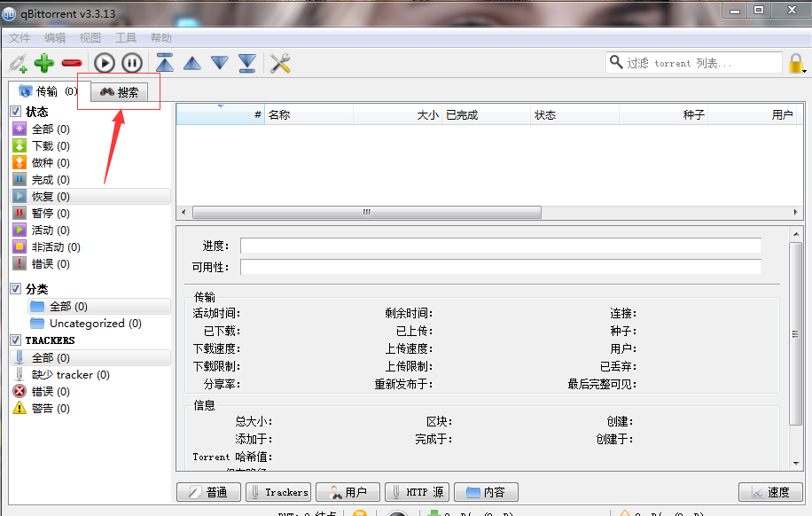Move torrent to top of queue
812x516 pixels.
coord(165,63)
